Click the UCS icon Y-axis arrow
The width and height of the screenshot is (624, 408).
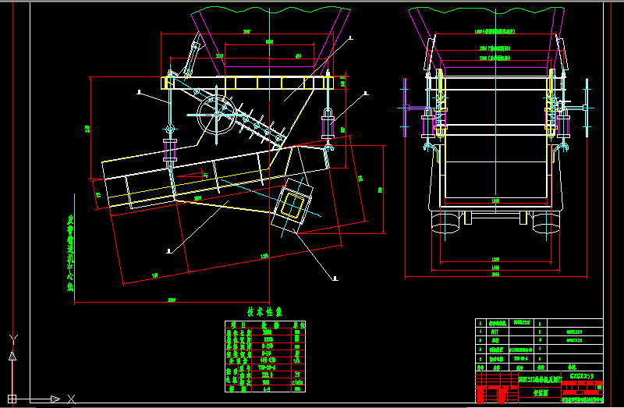(x=11, y=355)
